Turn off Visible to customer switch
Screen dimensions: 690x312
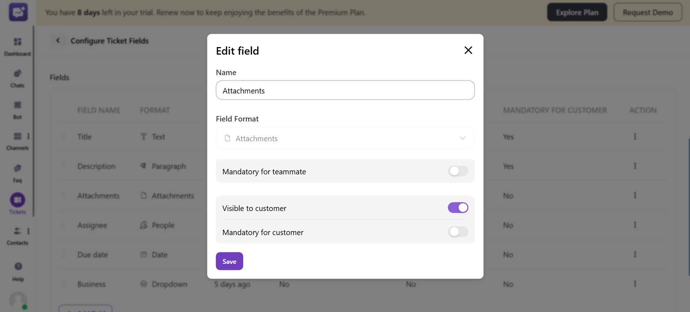(x=458, y=208)
